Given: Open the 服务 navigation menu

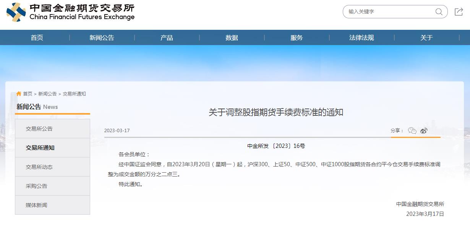Looking at the screenshot, I should pyautogui.click(x=297, y=37).
